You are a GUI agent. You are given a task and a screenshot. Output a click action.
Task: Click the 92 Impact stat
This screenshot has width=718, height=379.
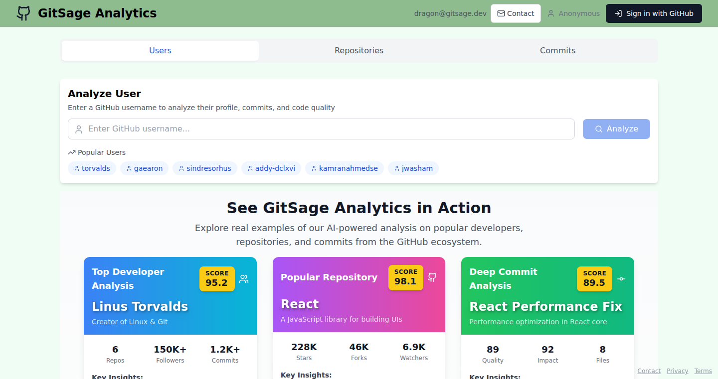pos(547,354)
